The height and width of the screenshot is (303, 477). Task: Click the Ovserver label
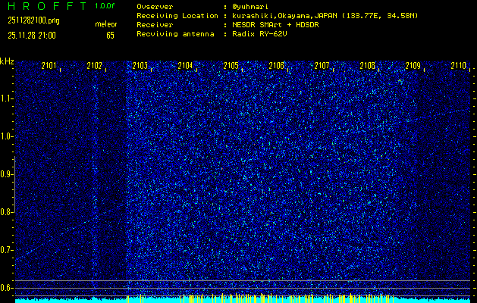coord(155,7)
